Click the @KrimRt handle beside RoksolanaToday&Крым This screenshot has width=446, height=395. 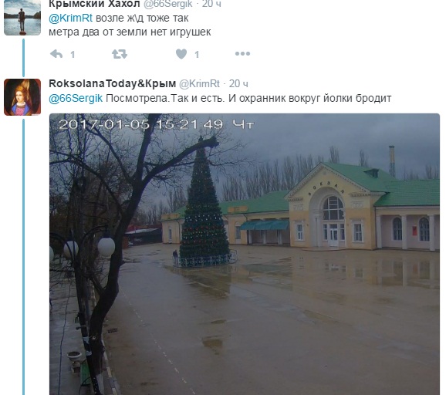[x=199, y=83]
